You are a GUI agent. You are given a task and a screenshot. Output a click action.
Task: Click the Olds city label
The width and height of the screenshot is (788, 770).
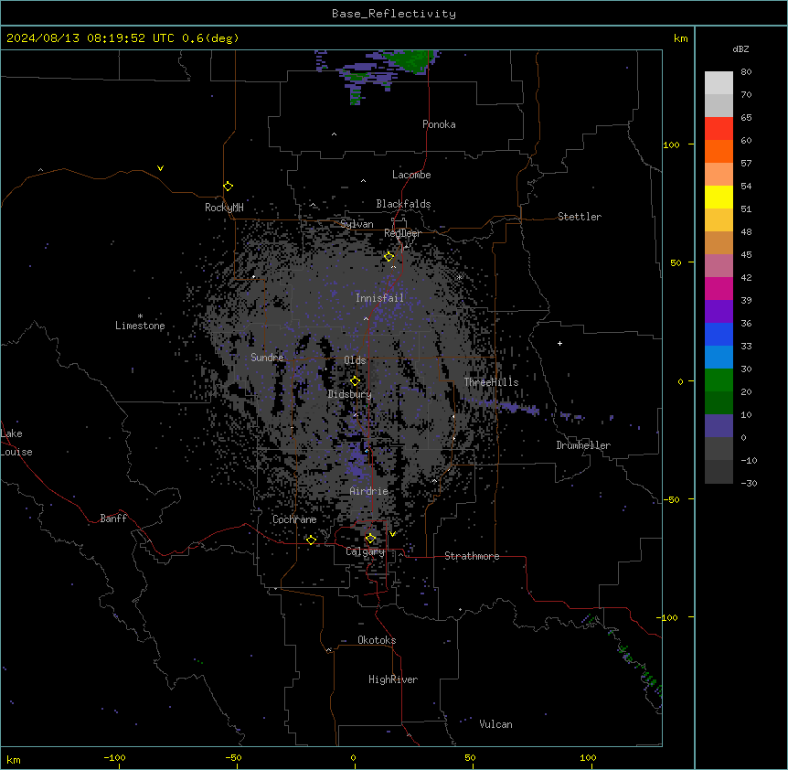[x=355, y=360]
